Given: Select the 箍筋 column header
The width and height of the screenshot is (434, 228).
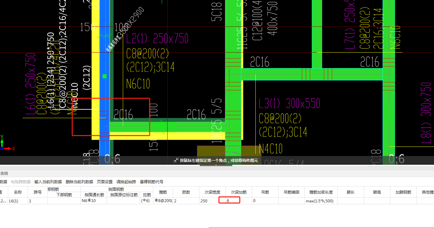Looking at the screenshot, I should coord(163,192).
